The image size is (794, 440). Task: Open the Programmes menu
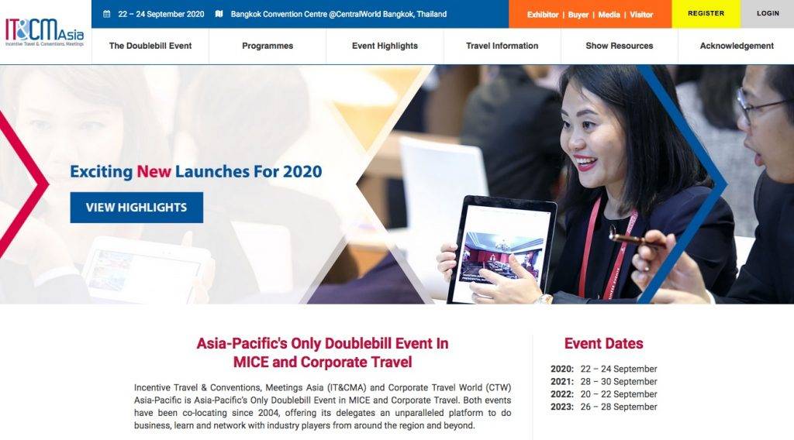pyautogui.click(x=268, y=46)
